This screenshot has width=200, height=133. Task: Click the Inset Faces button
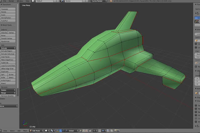[8, 57]
